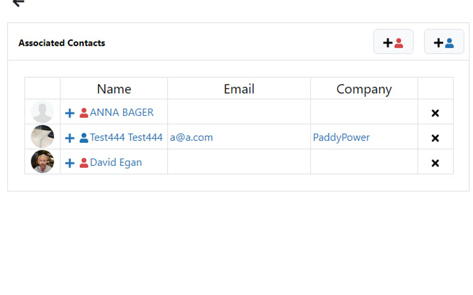Click the Test444 avatar thumbnail
This screenshot has width=473, height=295.
point(42,136)
